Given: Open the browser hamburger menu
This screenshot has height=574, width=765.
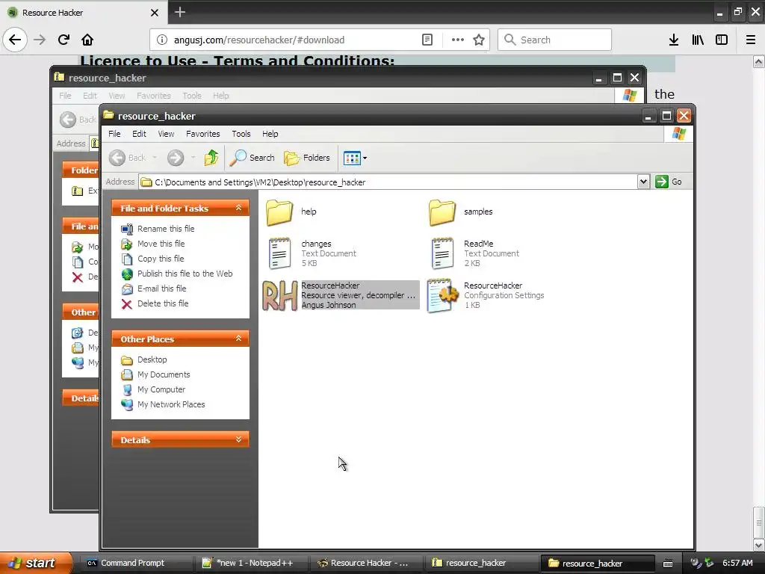Looking at the screenshot, I should coord(751,40).
